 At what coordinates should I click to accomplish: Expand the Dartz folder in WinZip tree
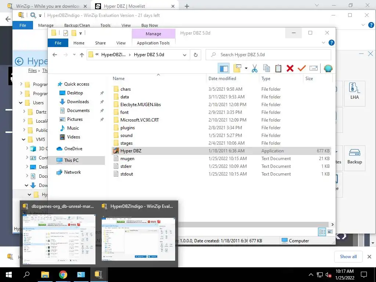24,112
